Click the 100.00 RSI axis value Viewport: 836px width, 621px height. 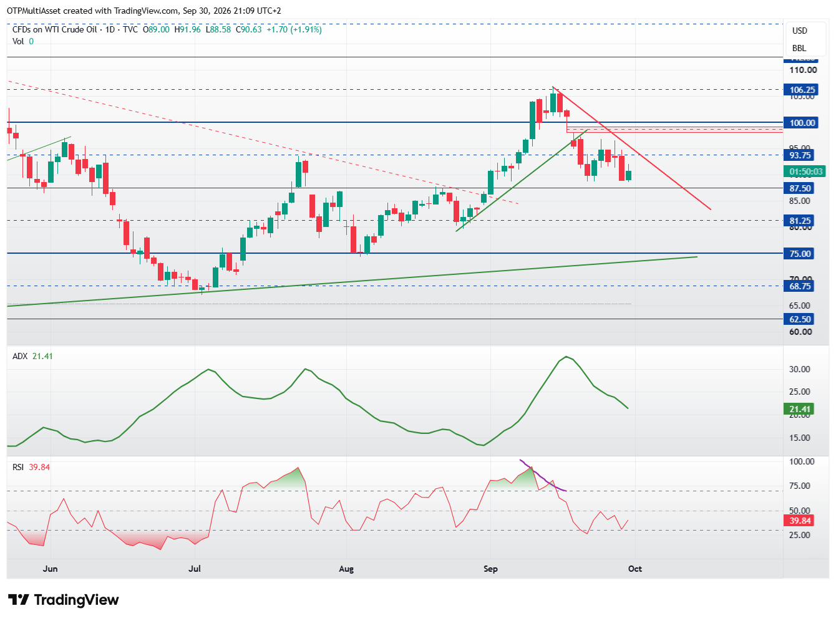pos(802,461)
